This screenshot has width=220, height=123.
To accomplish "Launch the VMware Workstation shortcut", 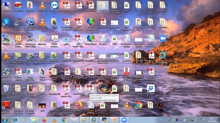I will [163, 58].
